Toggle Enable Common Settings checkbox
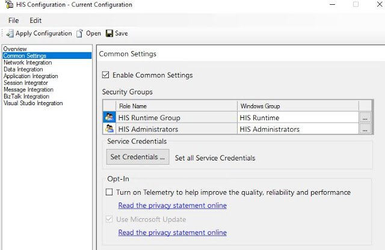Viewport: 385px width, 250px height. click(105, 75)
